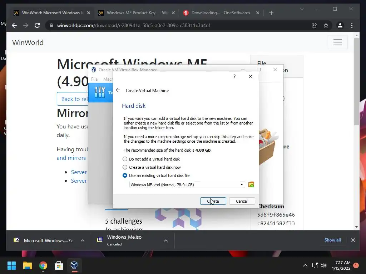Click the VirtualBox taskbar icon
This screenshot has height=274, width=366.
(x=74, y=265)
